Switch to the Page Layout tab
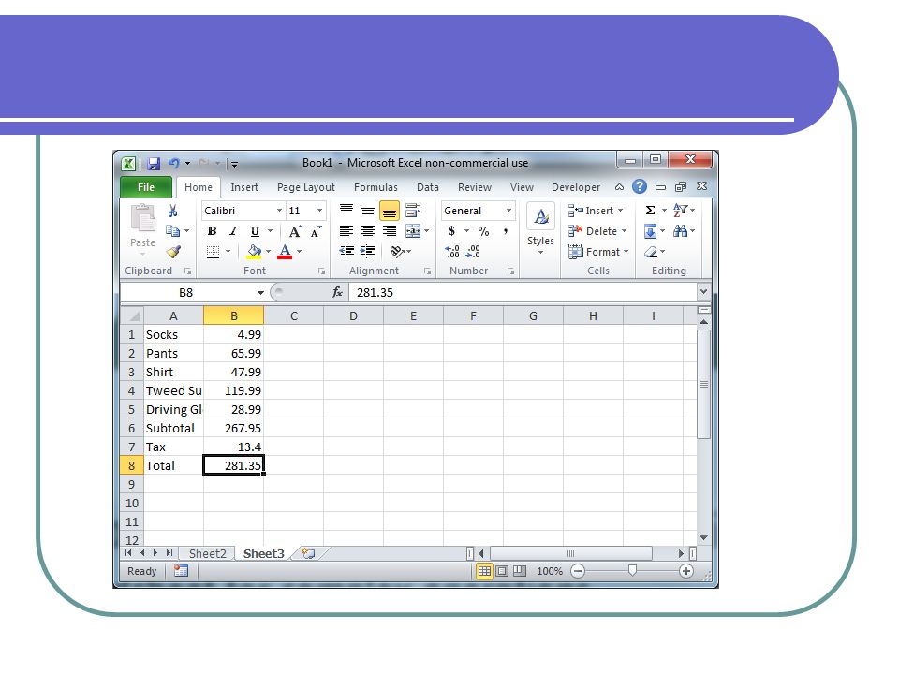Viewport: 899px width, 674px height. (305, 187)
